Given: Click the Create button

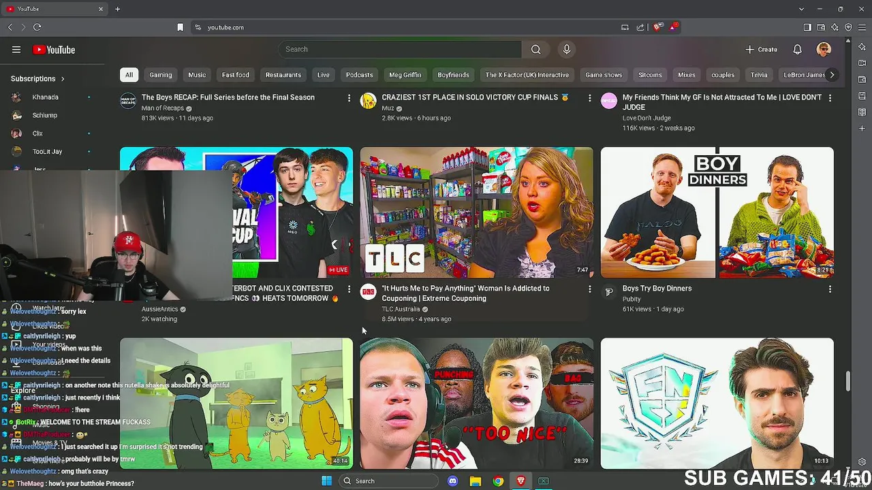Looking at the screenshot, I should tap(762, 49).
